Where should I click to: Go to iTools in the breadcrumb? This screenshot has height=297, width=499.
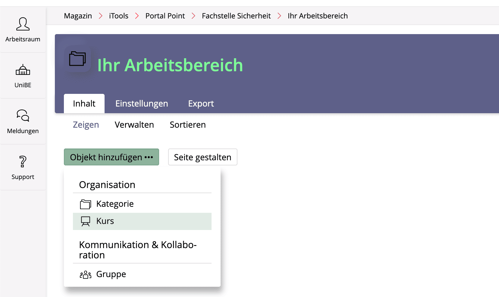coord(119,16)
